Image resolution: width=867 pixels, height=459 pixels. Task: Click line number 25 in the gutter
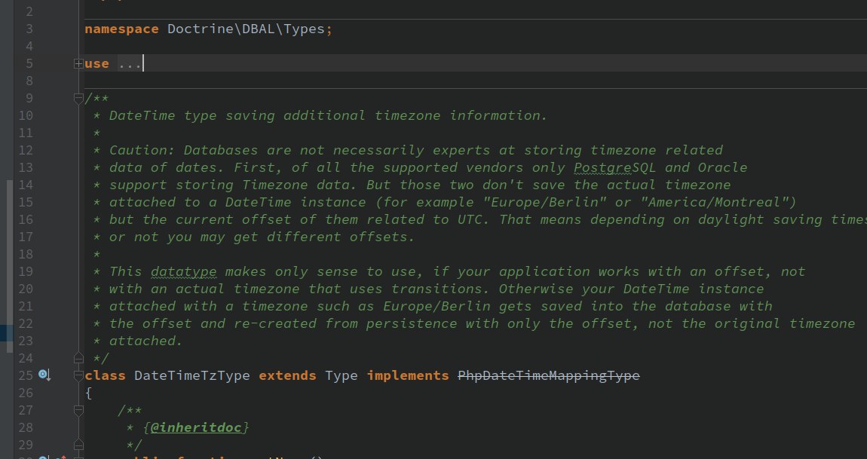tap(26, 375)
